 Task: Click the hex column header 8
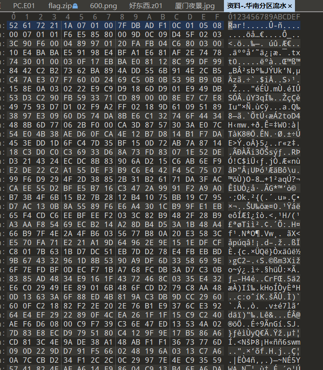coord(122,17)
